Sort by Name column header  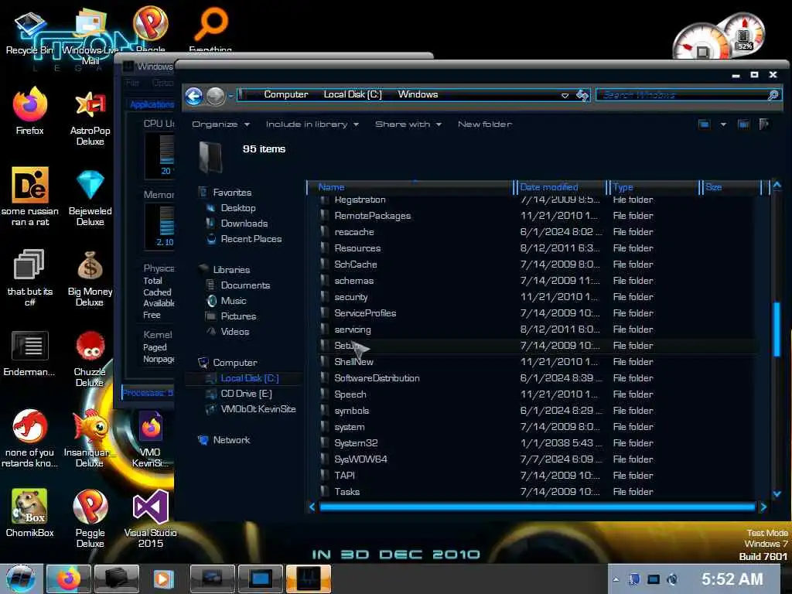tap(410, 187)
